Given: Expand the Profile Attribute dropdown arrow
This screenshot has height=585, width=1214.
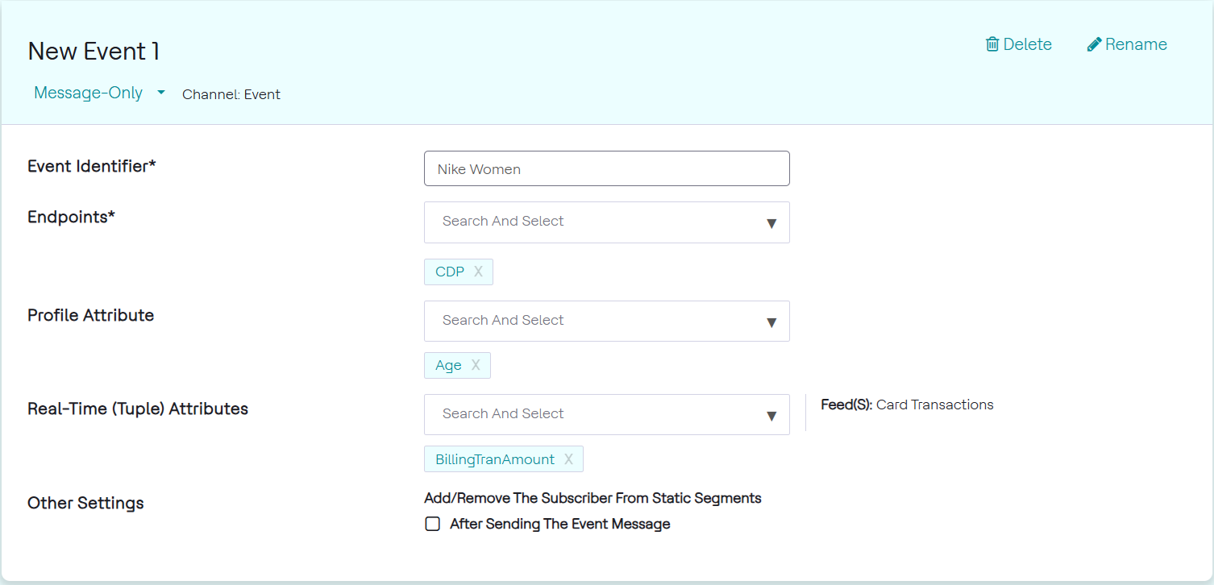Looking at the screenshot, I should pos(771,322).
